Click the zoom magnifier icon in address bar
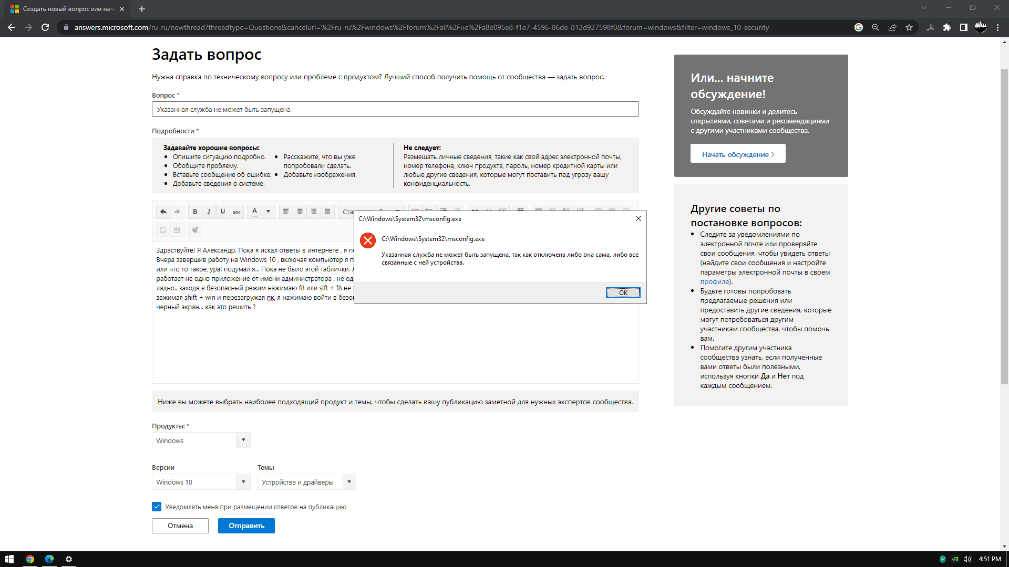This screenshot has width=1009, height=567. [x=876, y=27]
